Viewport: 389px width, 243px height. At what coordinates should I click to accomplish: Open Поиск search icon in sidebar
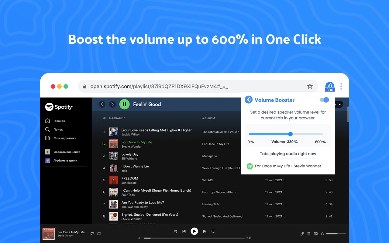(x=47, y=129)
